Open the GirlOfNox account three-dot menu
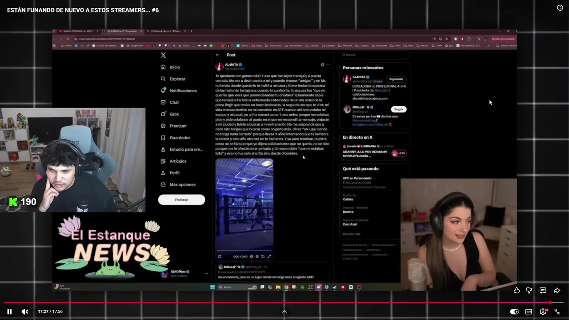569x320 pixels. 206,273
